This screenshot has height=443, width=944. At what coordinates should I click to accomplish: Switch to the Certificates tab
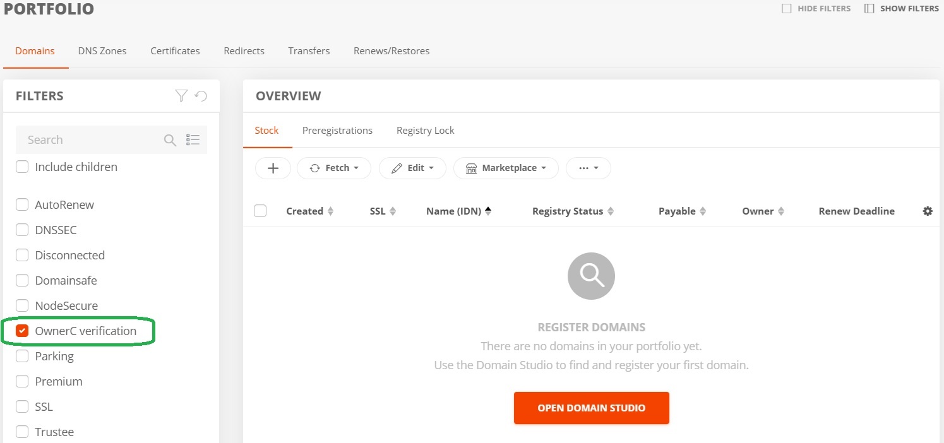pos(175,51)
